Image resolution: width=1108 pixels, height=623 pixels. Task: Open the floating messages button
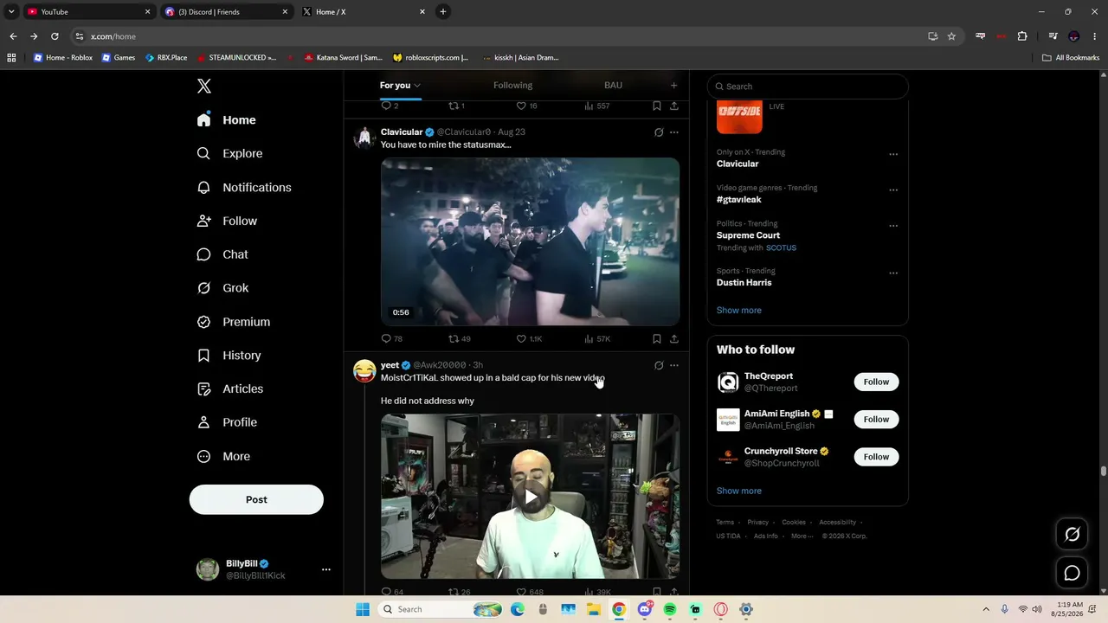tap(1072, 573)
